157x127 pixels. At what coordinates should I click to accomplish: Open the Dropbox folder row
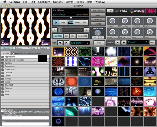click(x=25, y=73)
